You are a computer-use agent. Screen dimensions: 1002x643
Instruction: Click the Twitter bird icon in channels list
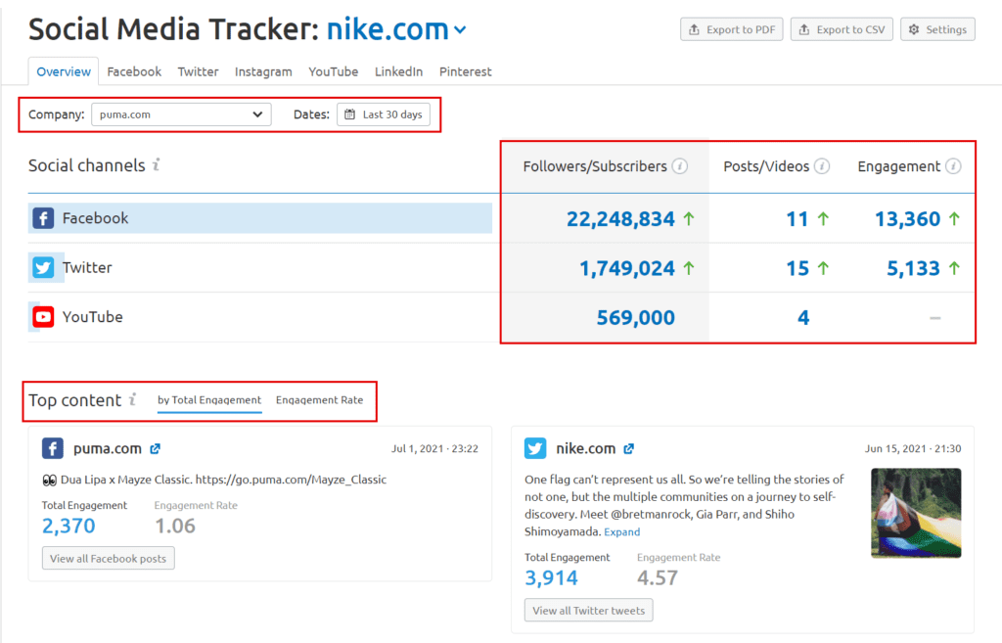pos(43,267)
